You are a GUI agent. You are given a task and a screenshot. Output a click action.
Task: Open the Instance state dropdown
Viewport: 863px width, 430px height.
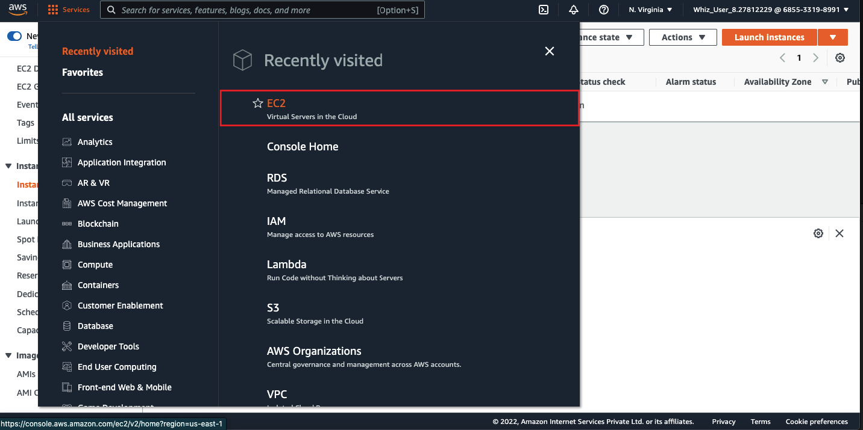tap(612, 37)
